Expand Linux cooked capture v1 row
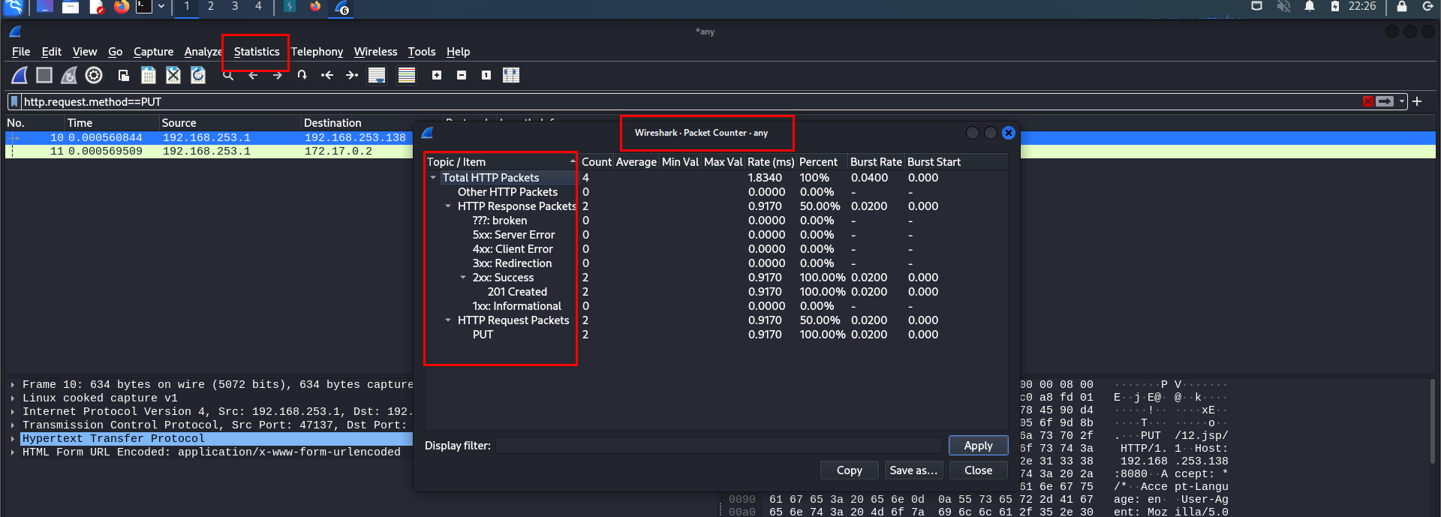 point(13,398)
